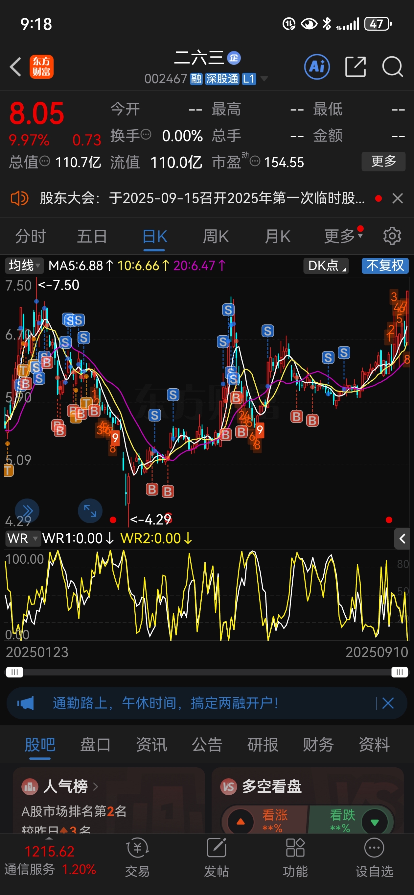Screen dimensions: 414x895
Task: Tap the date range slider track
Action: pos(207,672)
